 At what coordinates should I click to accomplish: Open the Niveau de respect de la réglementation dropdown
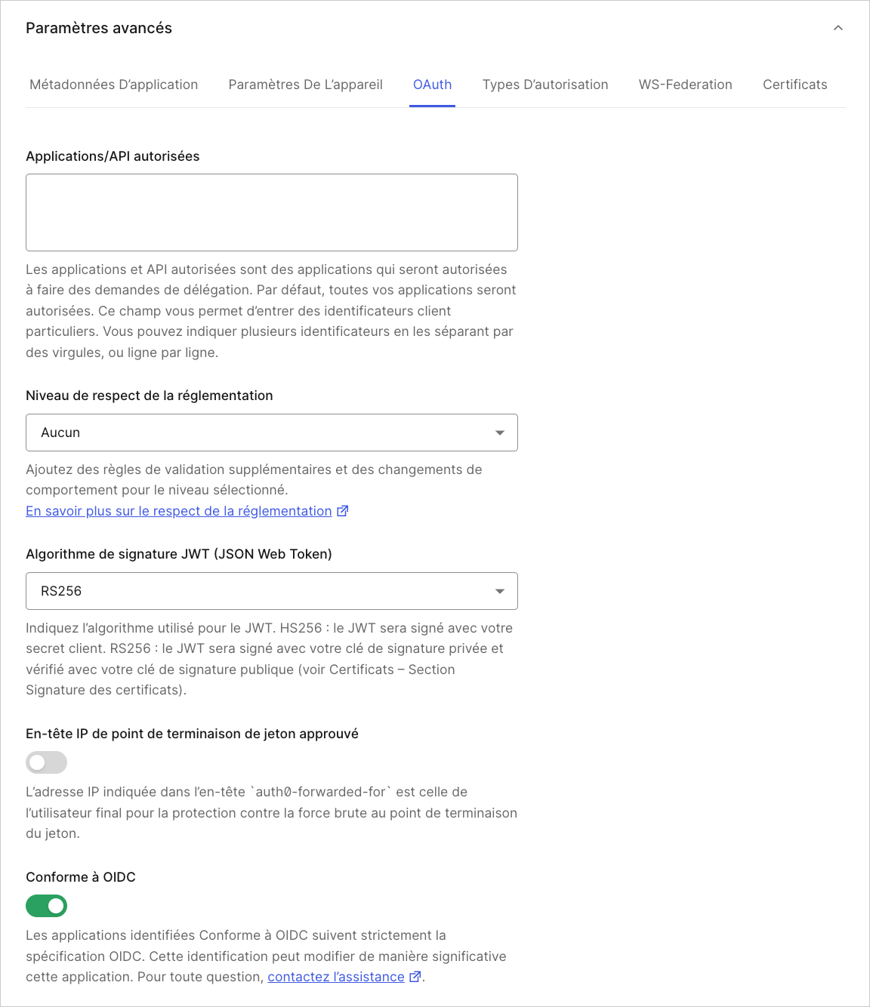tap(272, 433)
